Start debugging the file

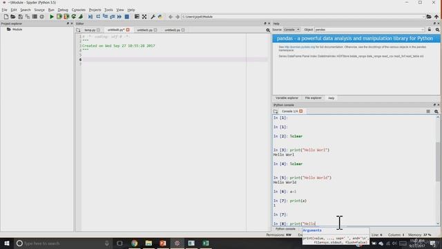click(x=90, y=17)
